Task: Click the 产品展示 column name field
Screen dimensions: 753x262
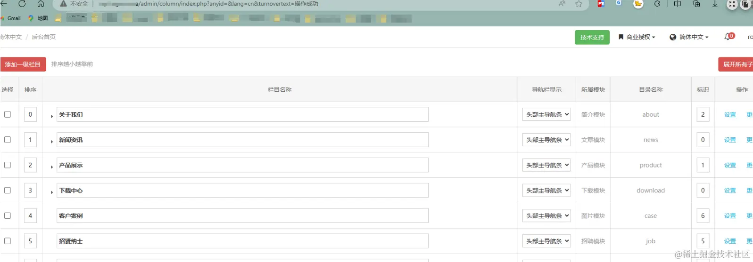Action: (242, 165)
